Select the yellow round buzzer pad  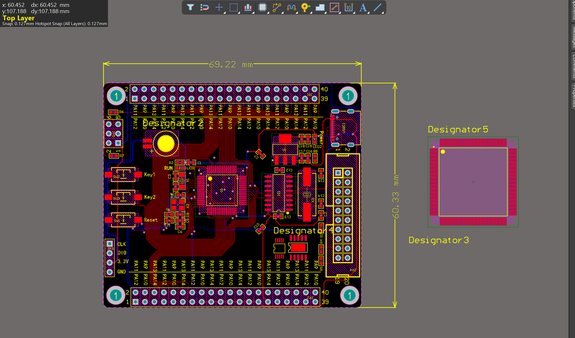pyautogui.click(x=166, y=143)
